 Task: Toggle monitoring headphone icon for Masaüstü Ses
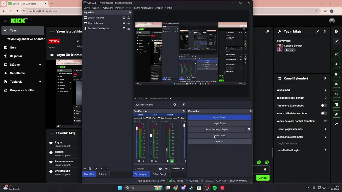143,161
